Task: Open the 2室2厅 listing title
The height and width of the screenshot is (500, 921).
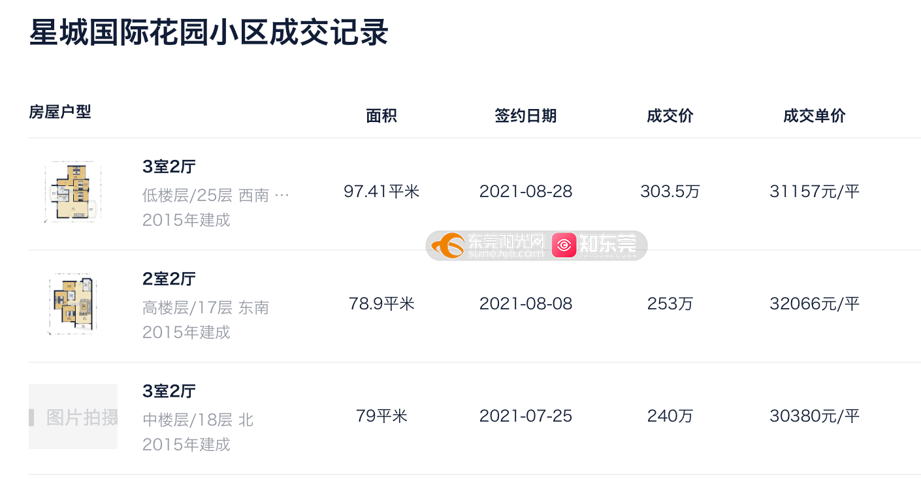Action: point(169,279)
